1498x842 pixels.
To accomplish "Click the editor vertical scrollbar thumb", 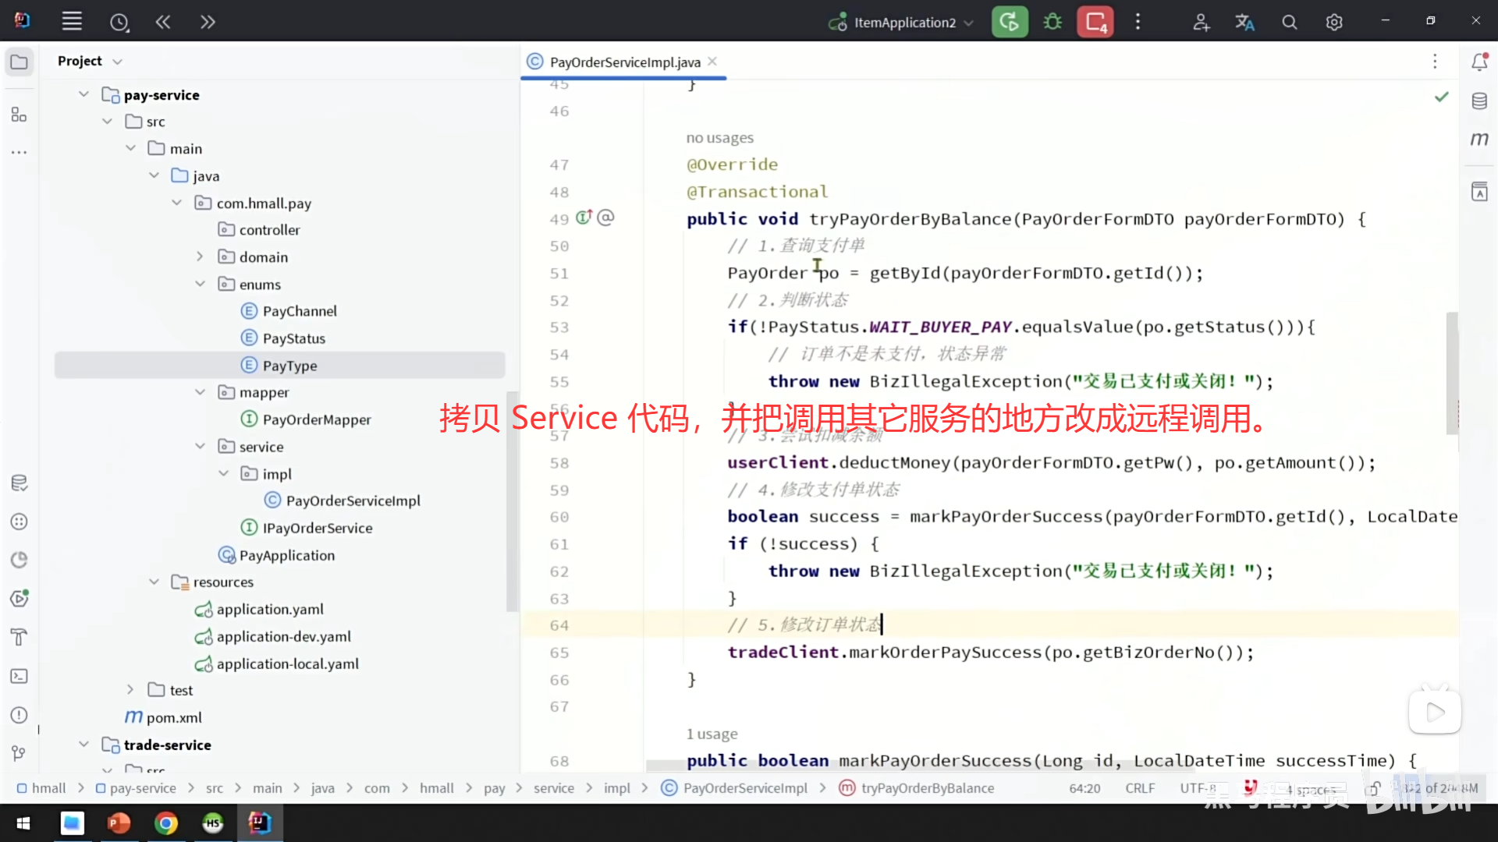I will point(1451,373).
